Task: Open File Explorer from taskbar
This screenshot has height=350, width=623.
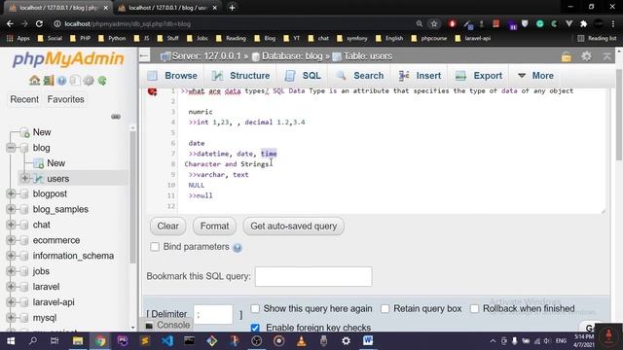Action: [78, 340]
